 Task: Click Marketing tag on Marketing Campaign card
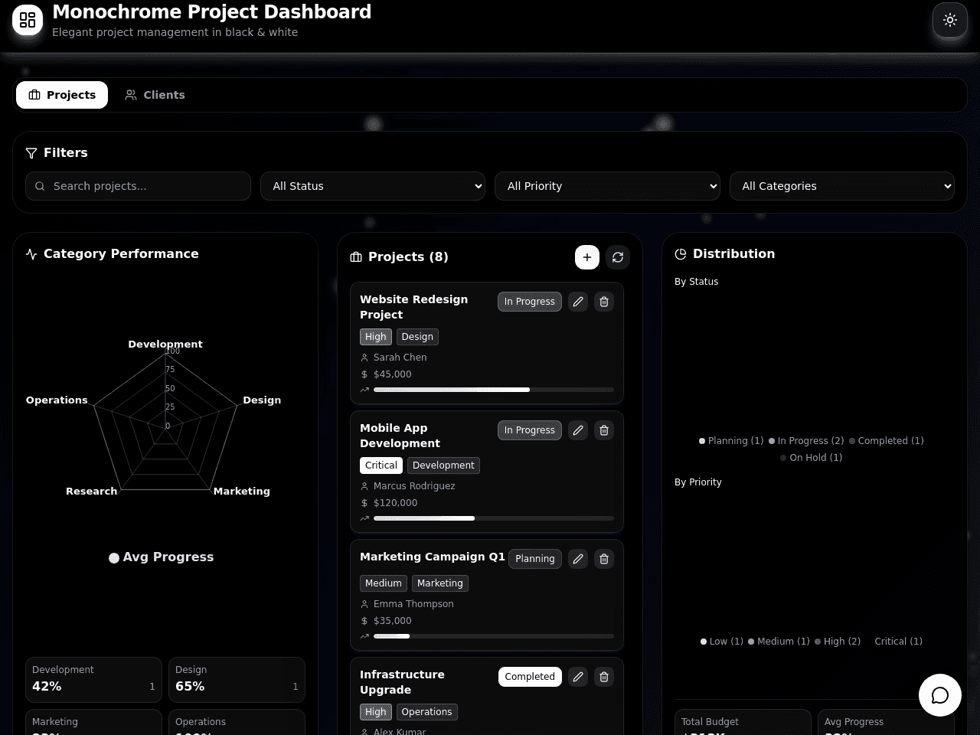pyautogui.click(x=440, y=583)
